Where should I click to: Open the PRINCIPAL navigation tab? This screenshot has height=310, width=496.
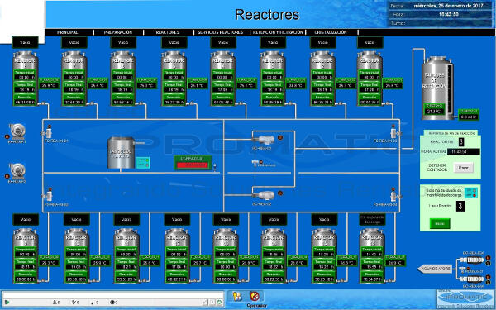(68, 32)
